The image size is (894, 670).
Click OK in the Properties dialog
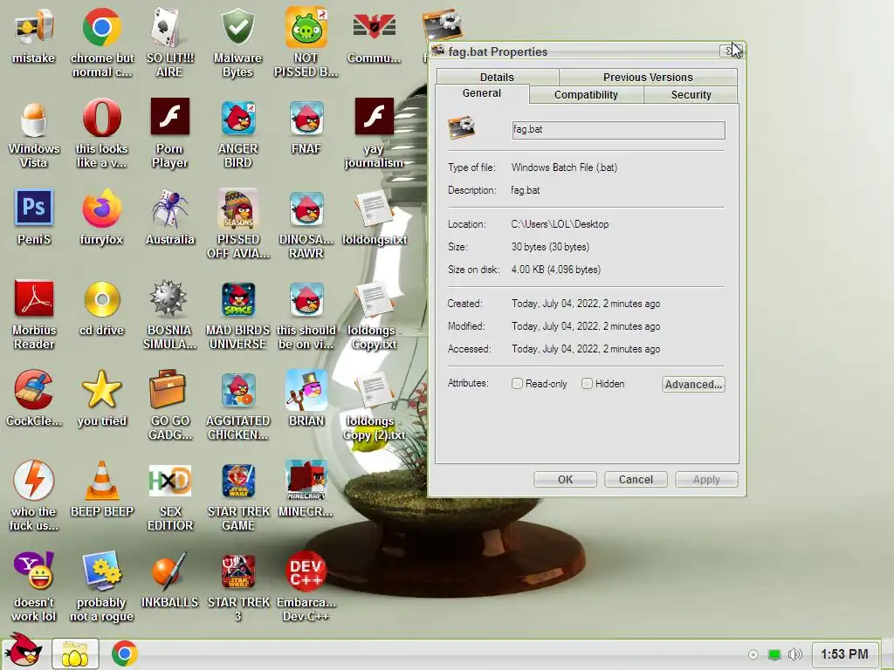click(x=565, y=480)
